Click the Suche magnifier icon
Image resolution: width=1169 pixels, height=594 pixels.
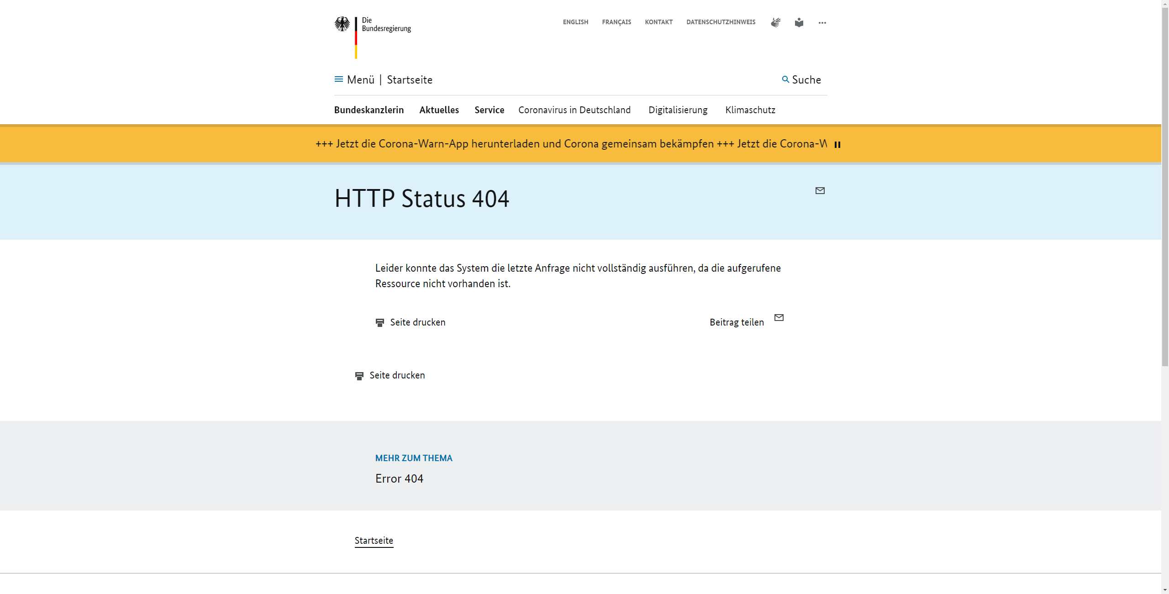pos(785,79)
